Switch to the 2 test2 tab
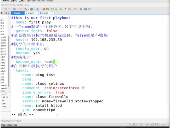The height and width of the screenshot is (128, 170). 32,13
